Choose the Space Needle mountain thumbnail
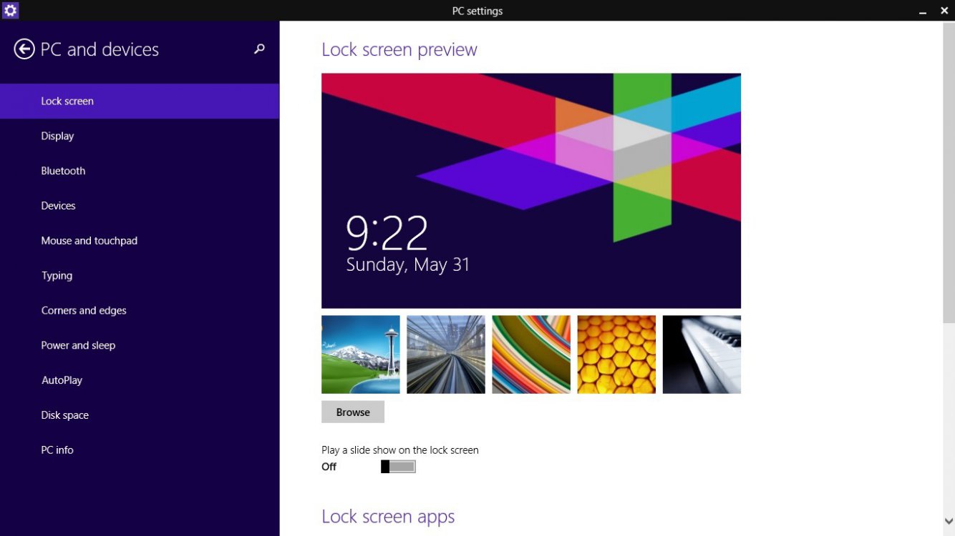 (361, 354)
